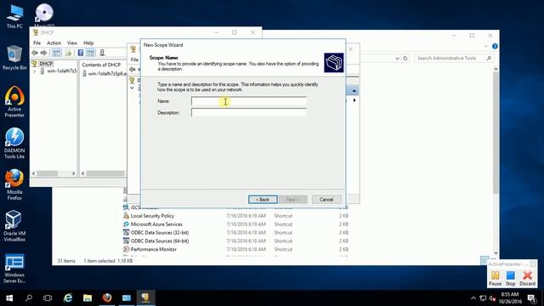544x306 pixels.
Task: Click the Explorer vertical scrollbar
Action: coord(496,132)
